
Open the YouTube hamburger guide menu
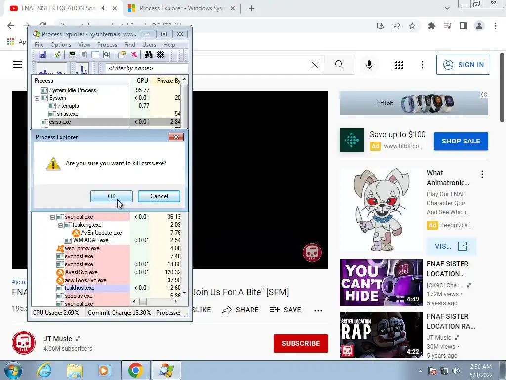[x=18, y=65]
